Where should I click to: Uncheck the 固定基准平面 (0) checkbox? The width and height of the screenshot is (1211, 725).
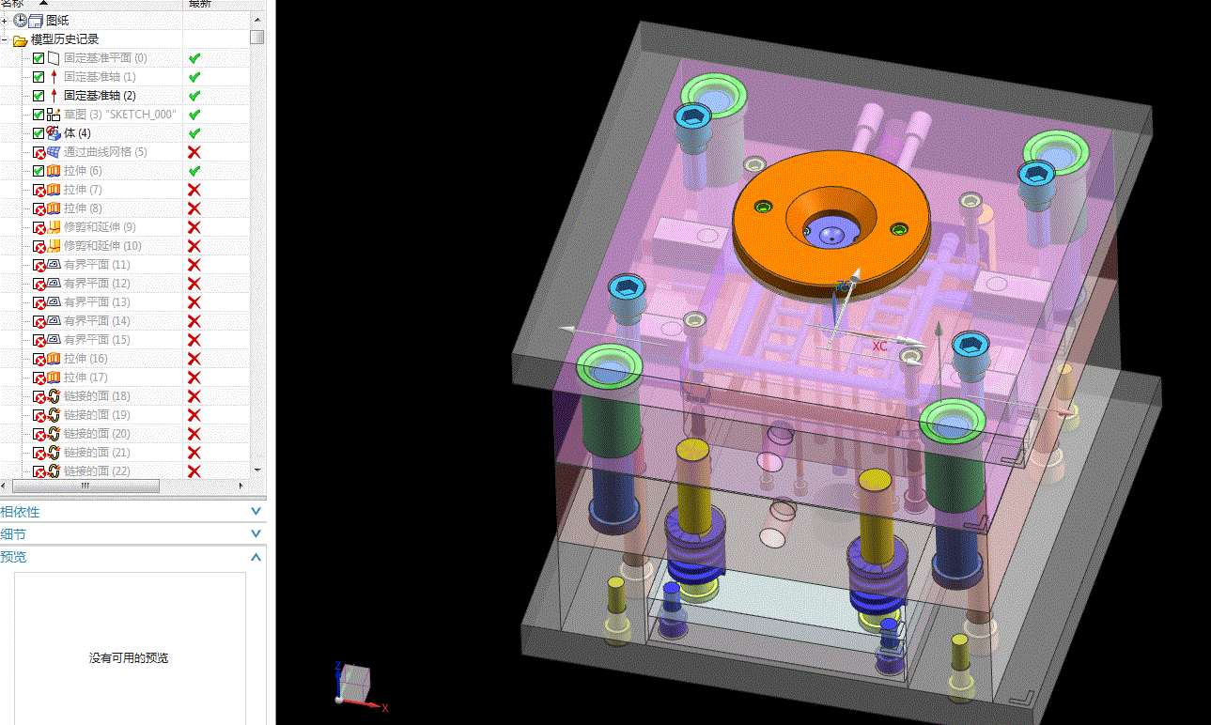coord(39,58)
